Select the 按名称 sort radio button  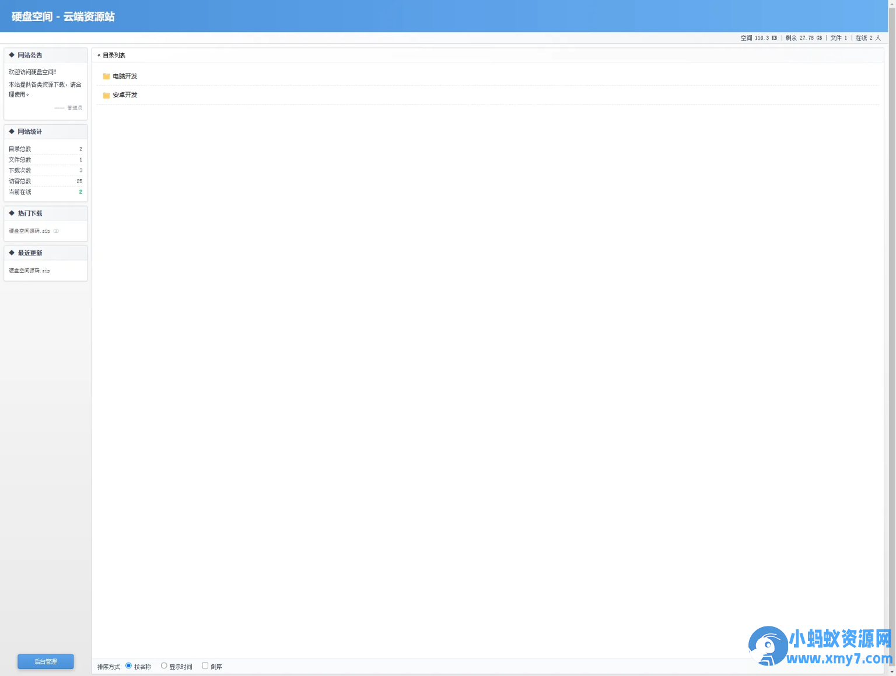(x=129, y=666)
